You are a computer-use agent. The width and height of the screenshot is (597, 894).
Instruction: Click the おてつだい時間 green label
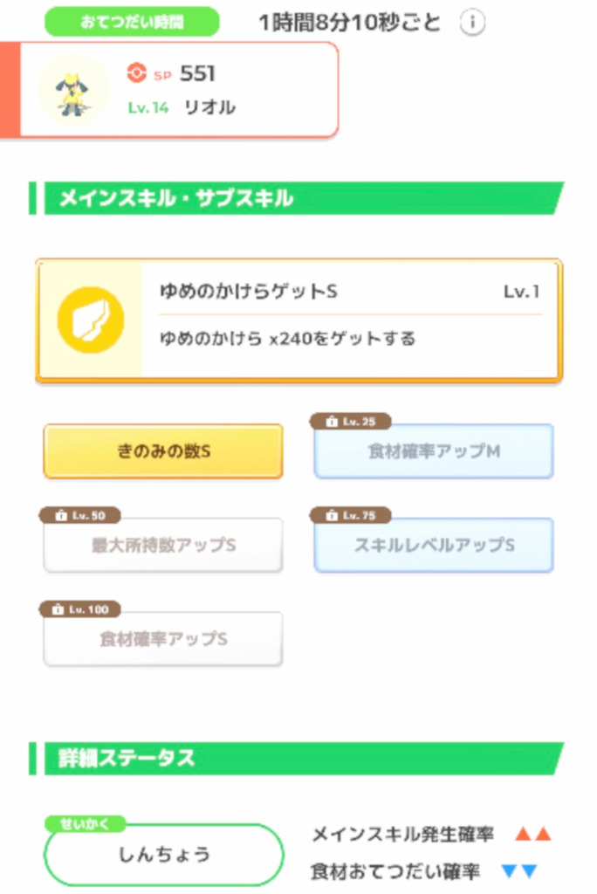[132, 22]
